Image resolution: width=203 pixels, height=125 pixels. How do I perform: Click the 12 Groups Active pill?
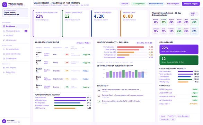click(139, 4)
